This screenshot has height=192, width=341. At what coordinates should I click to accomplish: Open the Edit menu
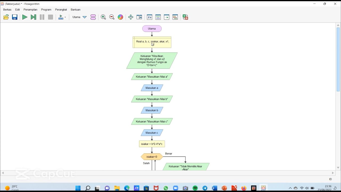pos(17,10)
